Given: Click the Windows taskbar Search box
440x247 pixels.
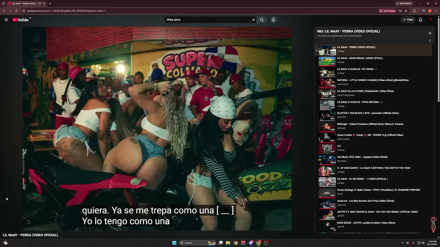Looking at the screenshot, I should click(198, 243).
